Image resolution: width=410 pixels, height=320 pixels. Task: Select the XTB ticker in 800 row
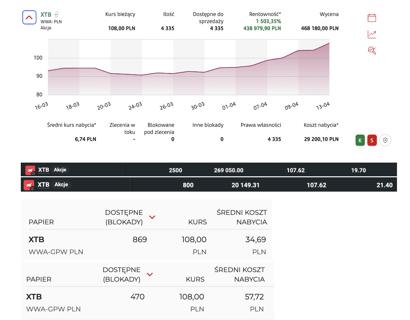pos(44,185)
